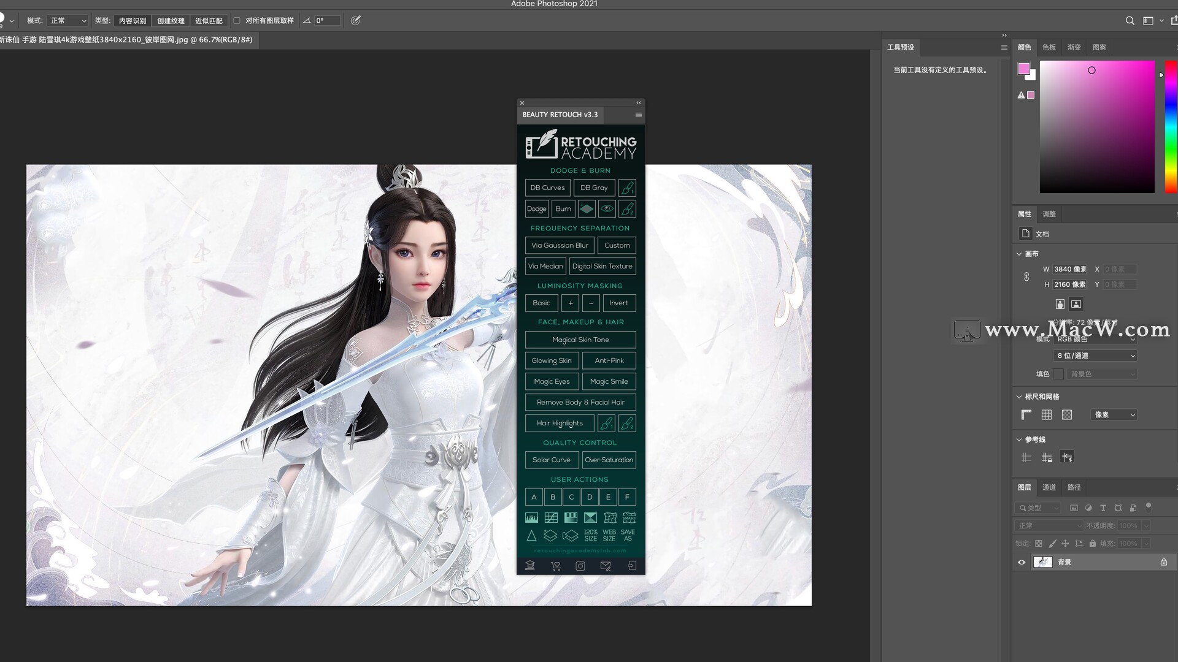Click the pink foreground color swatch
The height and width of the screenshot is (662, 1178).
[1023, 69]
